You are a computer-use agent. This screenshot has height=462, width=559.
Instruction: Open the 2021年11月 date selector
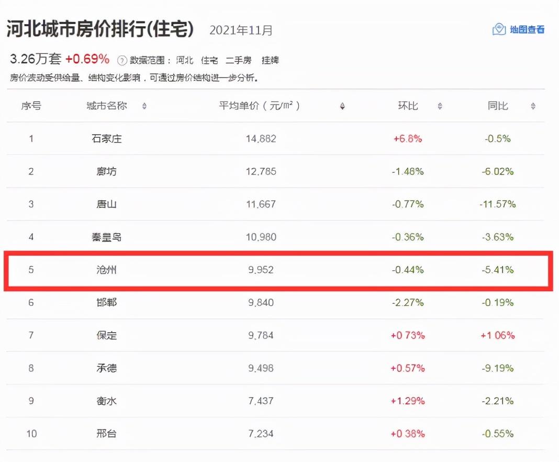pyautogui.click(x=241, y=30)
